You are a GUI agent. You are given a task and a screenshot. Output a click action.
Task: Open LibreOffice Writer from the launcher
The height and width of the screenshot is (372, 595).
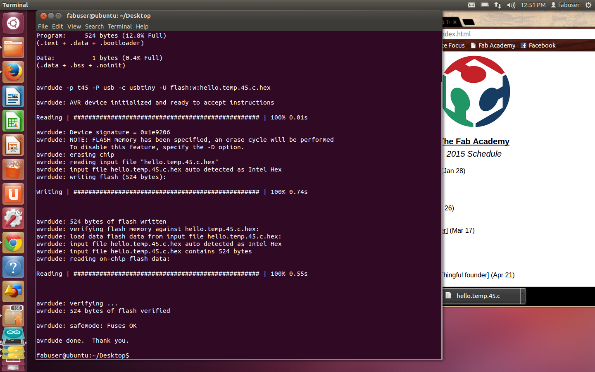click(13, 96)
